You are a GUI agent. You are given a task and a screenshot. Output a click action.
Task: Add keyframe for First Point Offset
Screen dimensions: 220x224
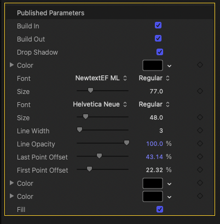(200, 169)
